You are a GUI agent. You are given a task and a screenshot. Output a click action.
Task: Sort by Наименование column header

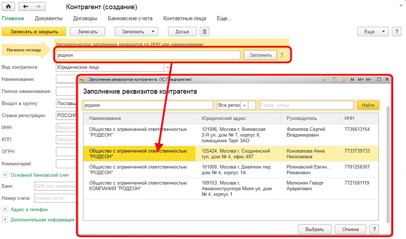pyautogui.click(x=139, y=118)
